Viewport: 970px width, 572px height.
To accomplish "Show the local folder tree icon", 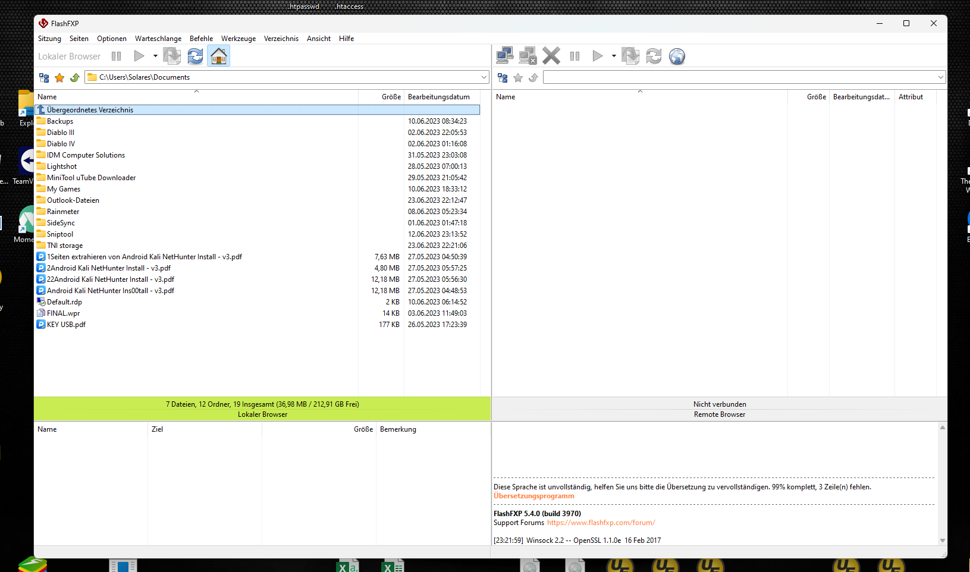I will coord(44,78).
